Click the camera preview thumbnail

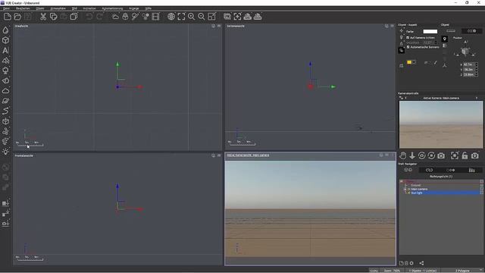click(x=441, y=124)
